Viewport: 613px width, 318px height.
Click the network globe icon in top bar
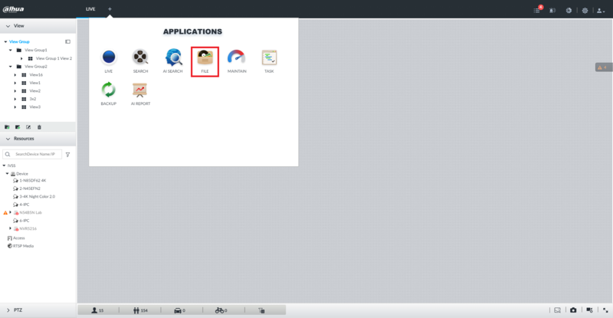[569, 11]
